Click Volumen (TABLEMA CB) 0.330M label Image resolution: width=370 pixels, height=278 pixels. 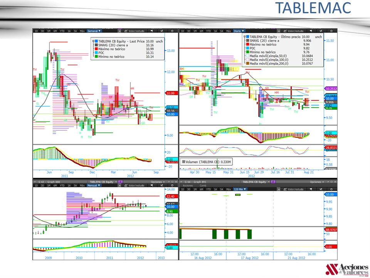click(x=206, y=162)
